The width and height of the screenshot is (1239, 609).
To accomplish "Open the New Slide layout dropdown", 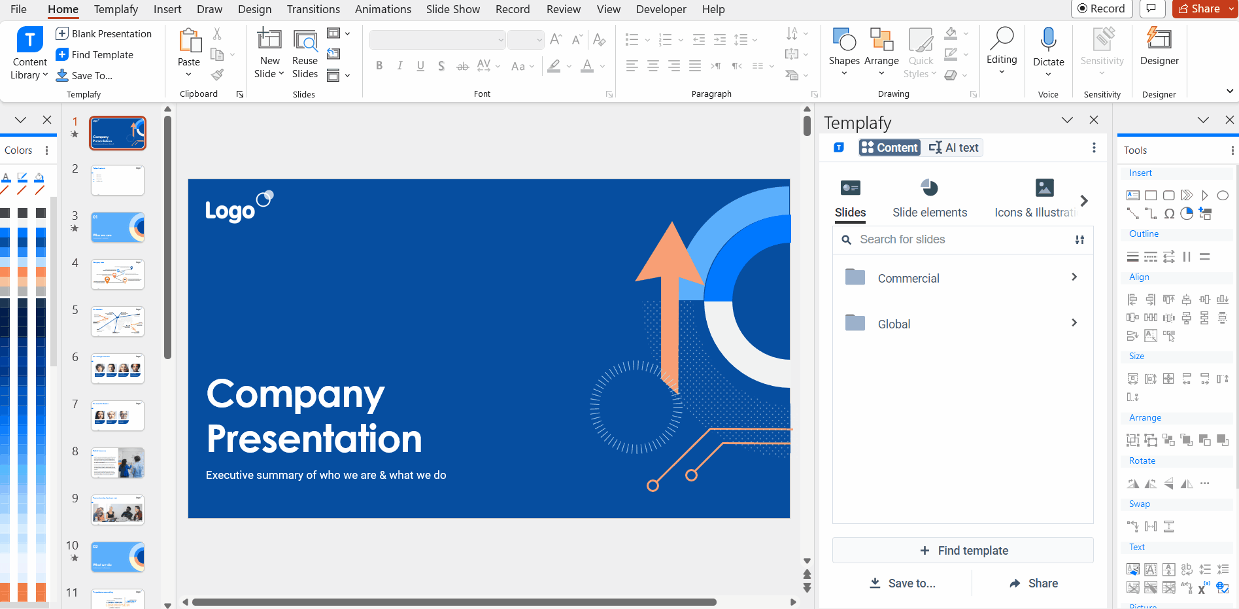I will 280,74.
